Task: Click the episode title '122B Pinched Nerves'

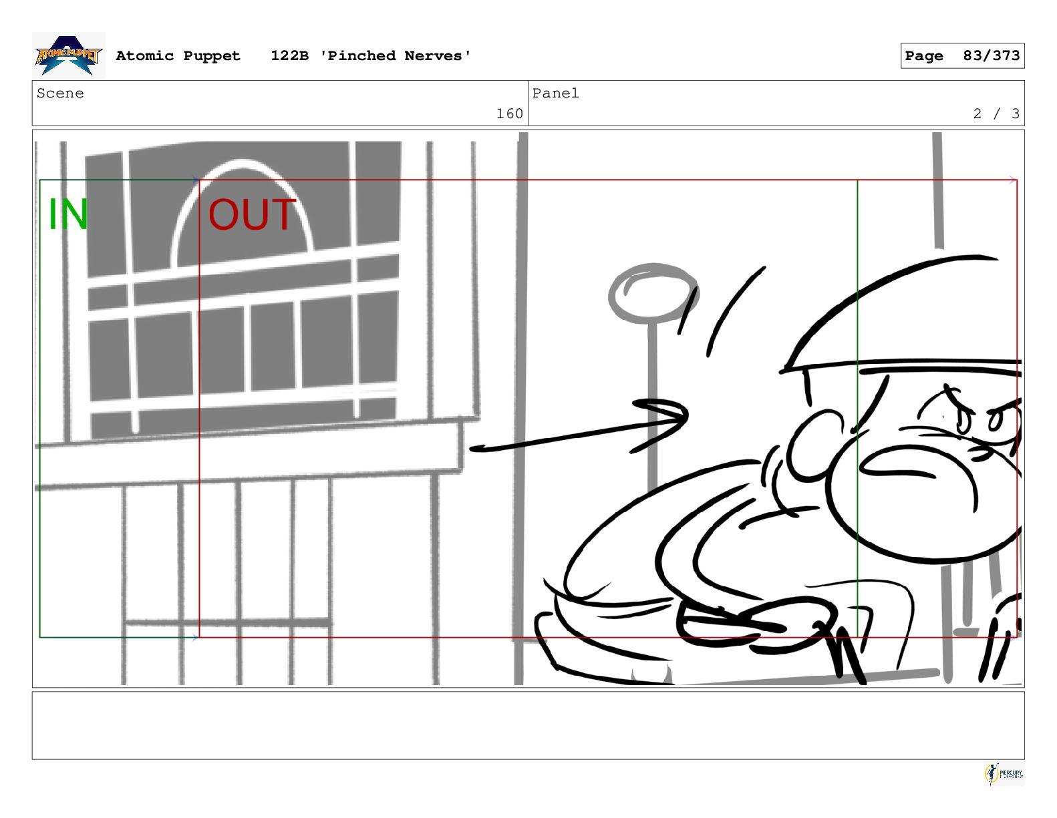Action: (371, 56)
